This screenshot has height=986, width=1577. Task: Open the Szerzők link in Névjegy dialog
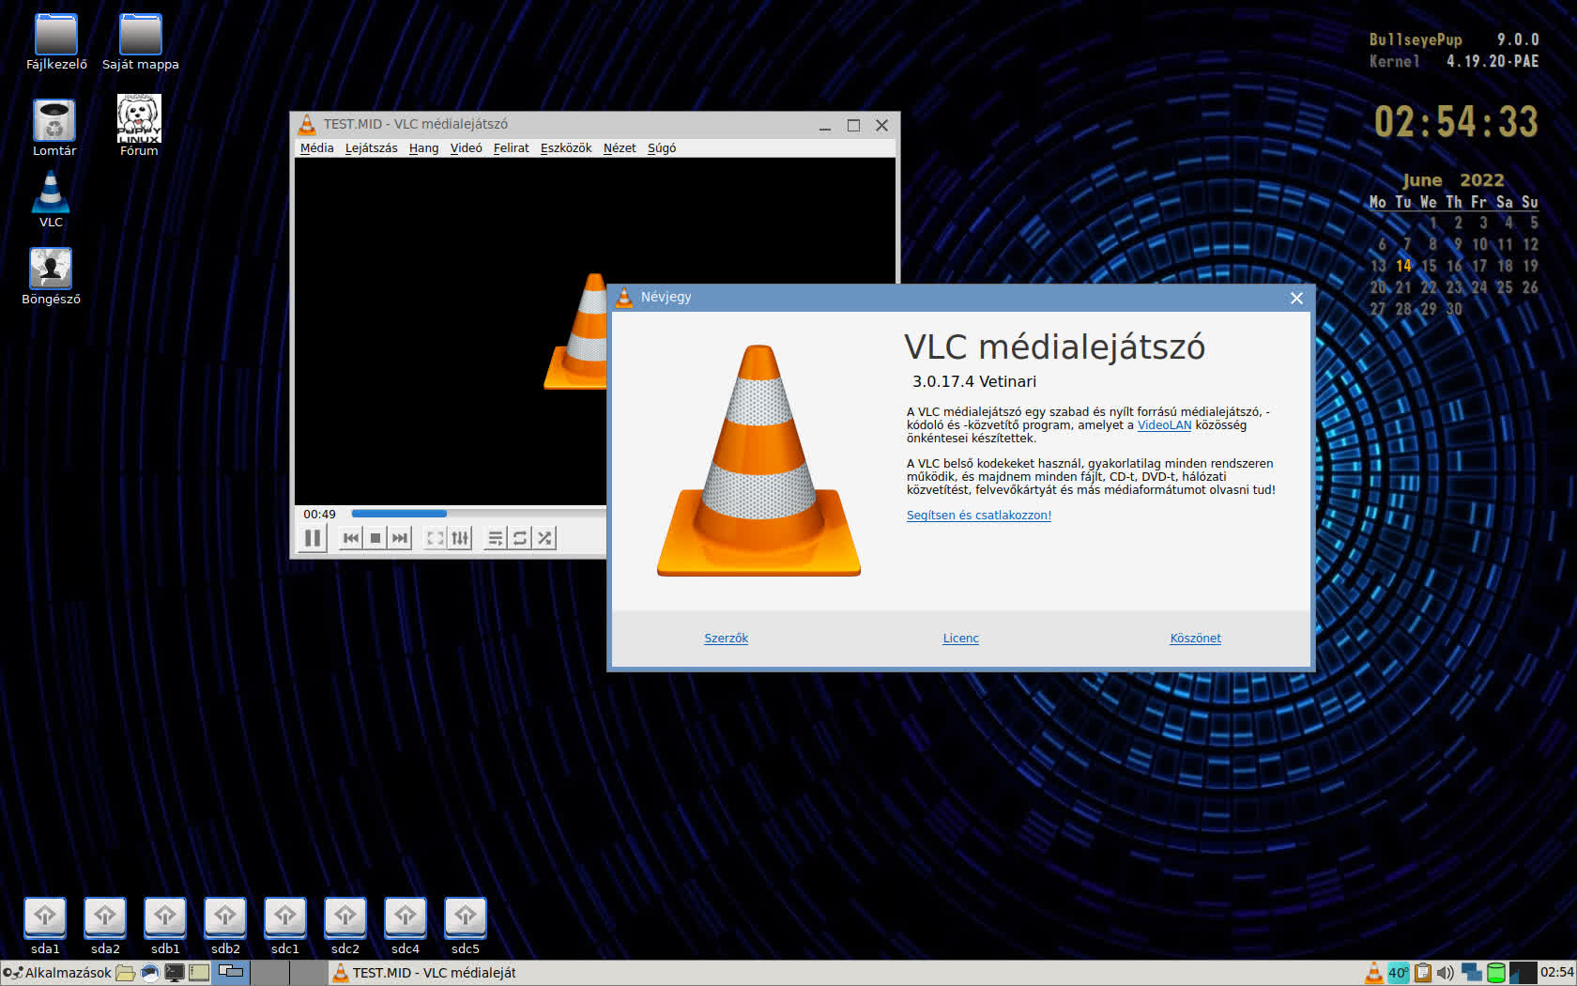click(727, 639)
